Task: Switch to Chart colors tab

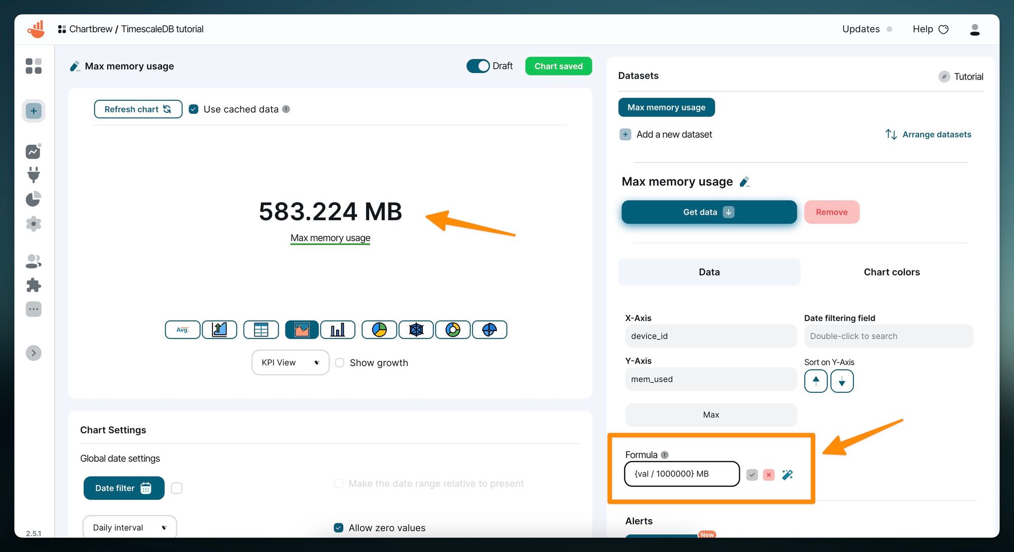Action: [891, 272]
